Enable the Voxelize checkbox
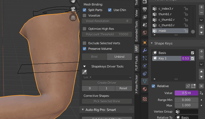The image size is (205, 119). point(84,15)
